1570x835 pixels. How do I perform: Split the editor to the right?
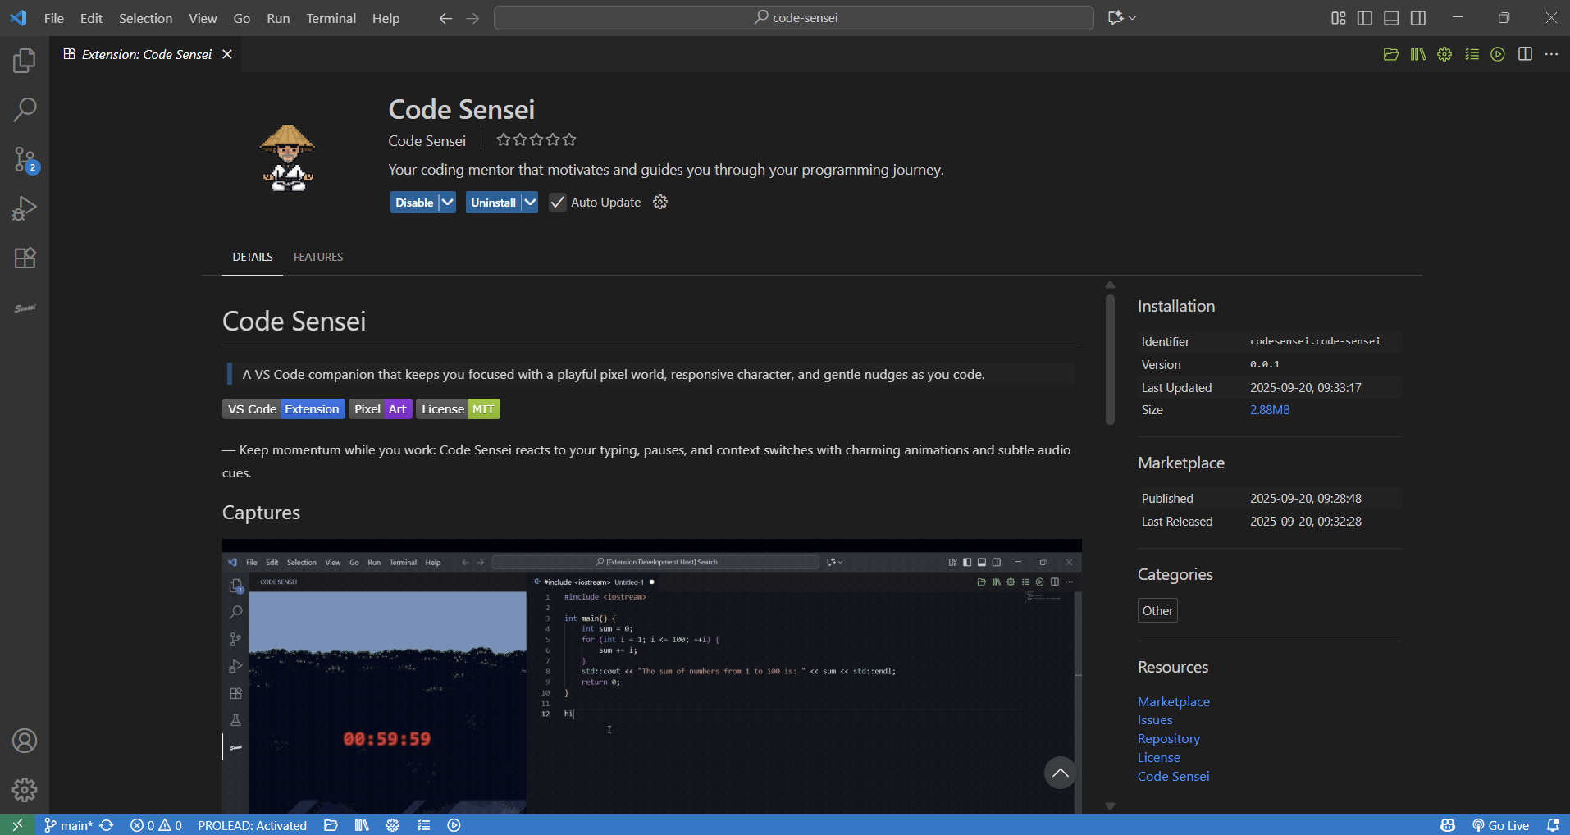[x=1525, y=54]
